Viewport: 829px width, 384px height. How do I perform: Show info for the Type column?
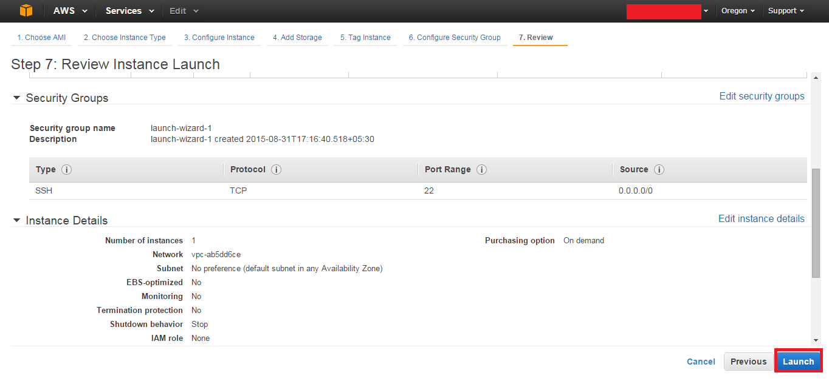[x=67, y=170]
